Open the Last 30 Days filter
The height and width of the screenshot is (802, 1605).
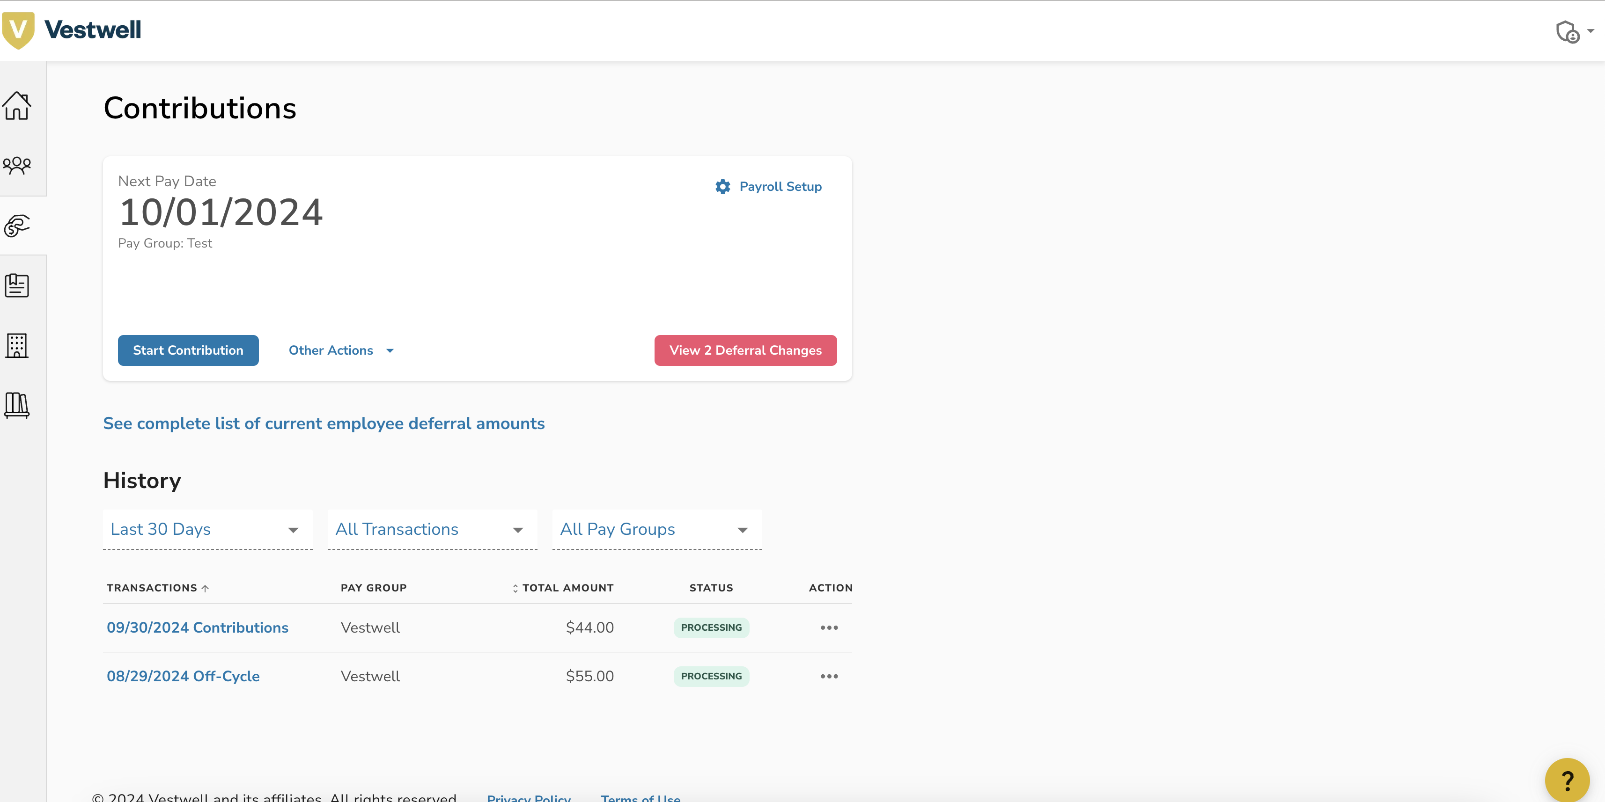[x=207, y=529]
